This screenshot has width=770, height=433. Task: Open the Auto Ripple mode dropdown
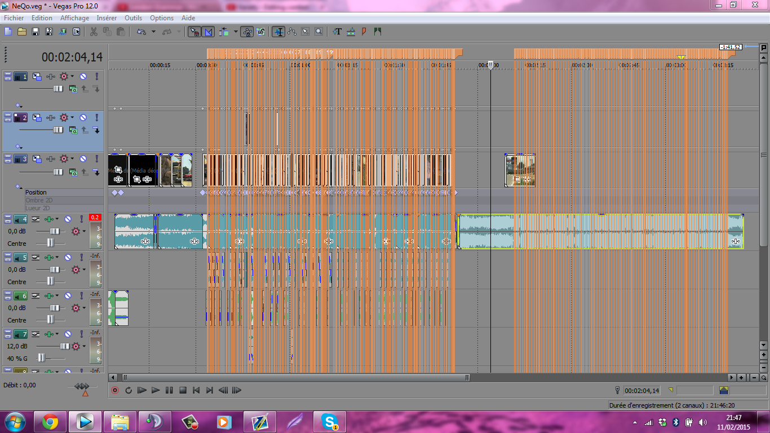point(235,32)
